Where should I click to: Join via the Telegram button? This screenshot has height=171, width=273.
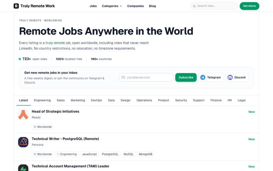coord(211,77)
